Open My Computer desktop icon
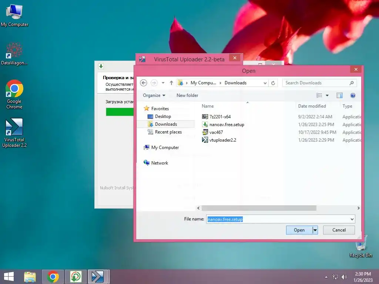 14,16
